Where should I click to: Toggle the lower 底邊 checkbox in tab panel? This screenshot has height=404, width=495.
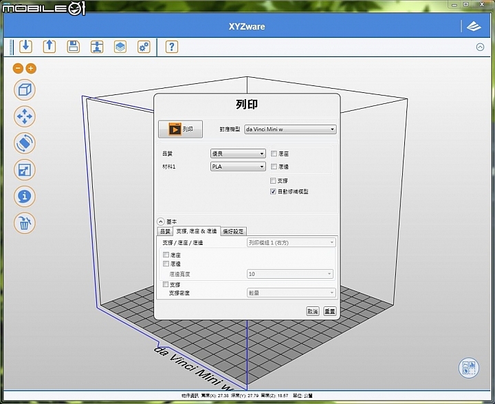point(166,264)
